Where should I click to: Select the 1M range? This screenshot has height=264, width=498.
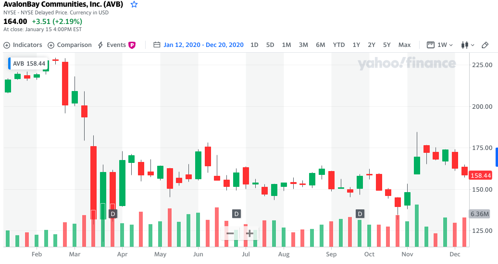click(286, 45)
